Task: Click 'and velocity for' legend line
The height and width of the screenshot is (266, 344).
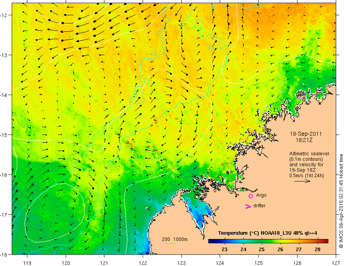Action: [306, 165]
